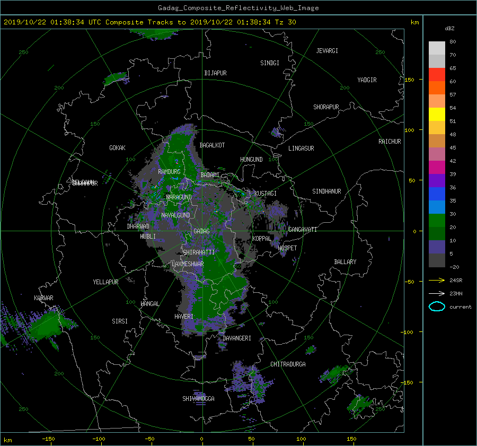Viewport: 477px width, 446px height.
Task: Click the dBZ legend heading
Action: (449, 29)
